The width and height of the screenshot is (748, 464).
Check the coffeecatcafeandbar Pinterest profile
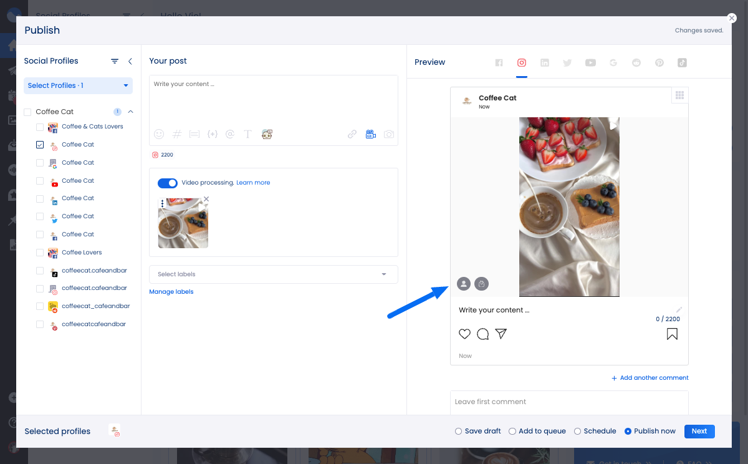pos(40,324)
